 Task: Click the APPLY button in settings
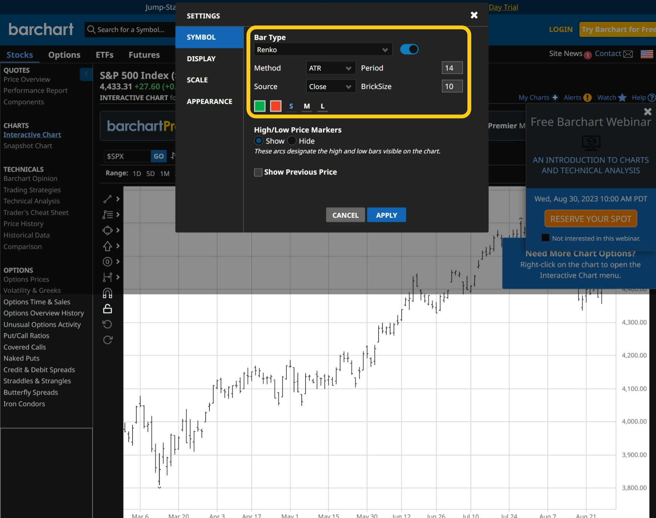pos(386,215)
